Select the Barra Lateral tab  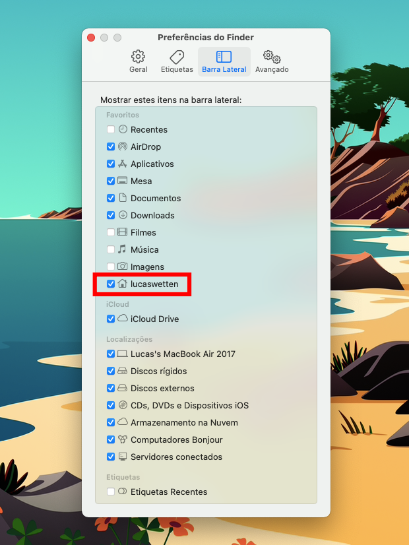click(x=224, y=61)
